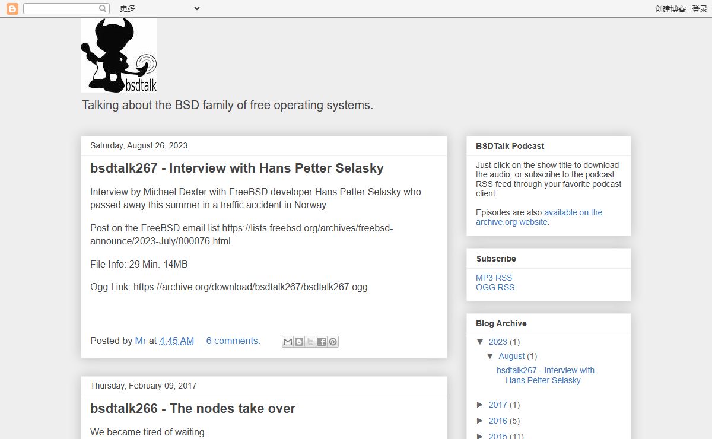Click the BlogThis! share icon
Viewport: 712px width, 439px height.
[299, 342]
